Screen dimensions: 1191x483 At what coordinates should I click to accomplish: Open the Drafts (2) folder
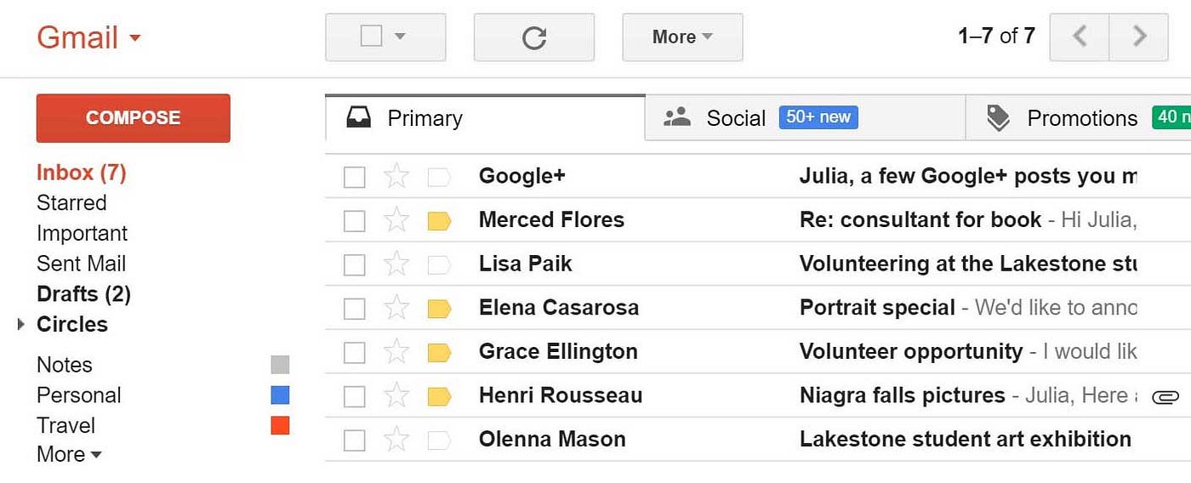83,294
